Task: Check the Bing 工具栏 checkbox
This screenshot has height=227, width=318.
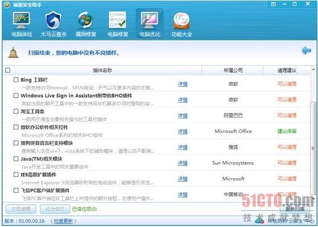Action: pos(16,80)
